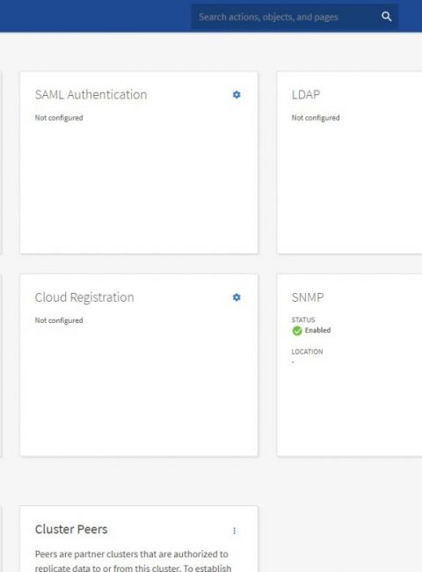Image resolution: width=422 pixels, height=572 pixels.
Task: Click the Cluster Peers heading
Action: (71, 529)
